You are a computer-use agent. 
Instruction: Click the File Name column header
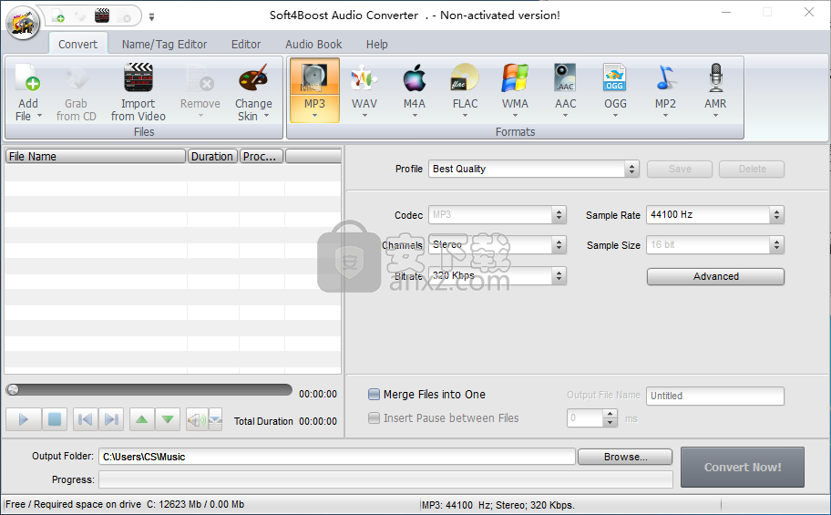pyautogui.click(x=96, y=156)
